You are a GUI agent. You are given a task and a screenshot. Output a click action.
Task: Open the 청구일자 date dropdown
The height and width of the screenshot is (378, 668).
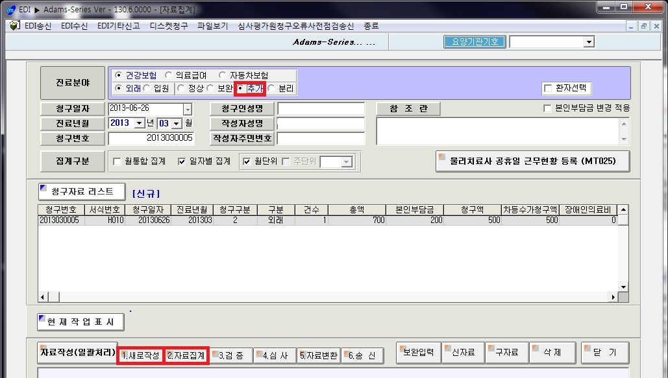[x=188, y=110]
